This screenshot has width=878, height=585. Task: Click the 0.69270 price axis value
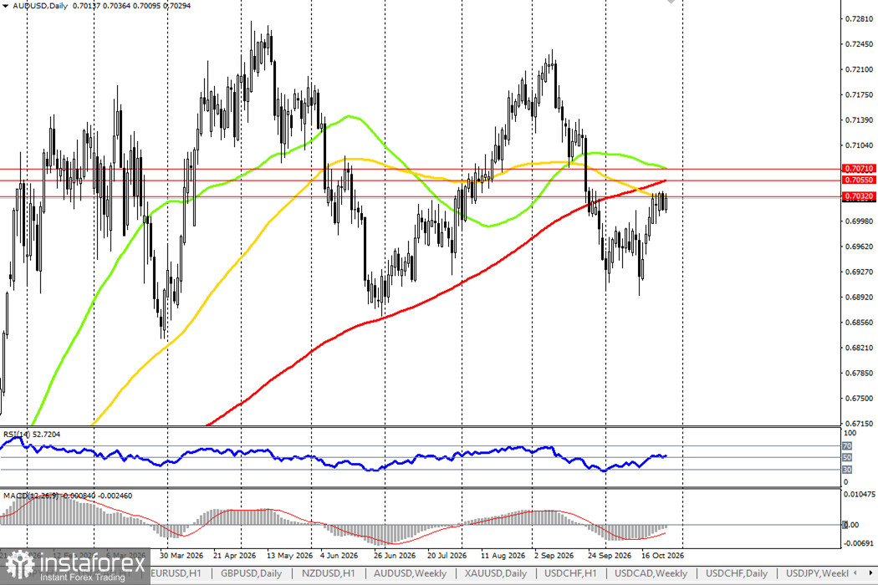[859, 272]
